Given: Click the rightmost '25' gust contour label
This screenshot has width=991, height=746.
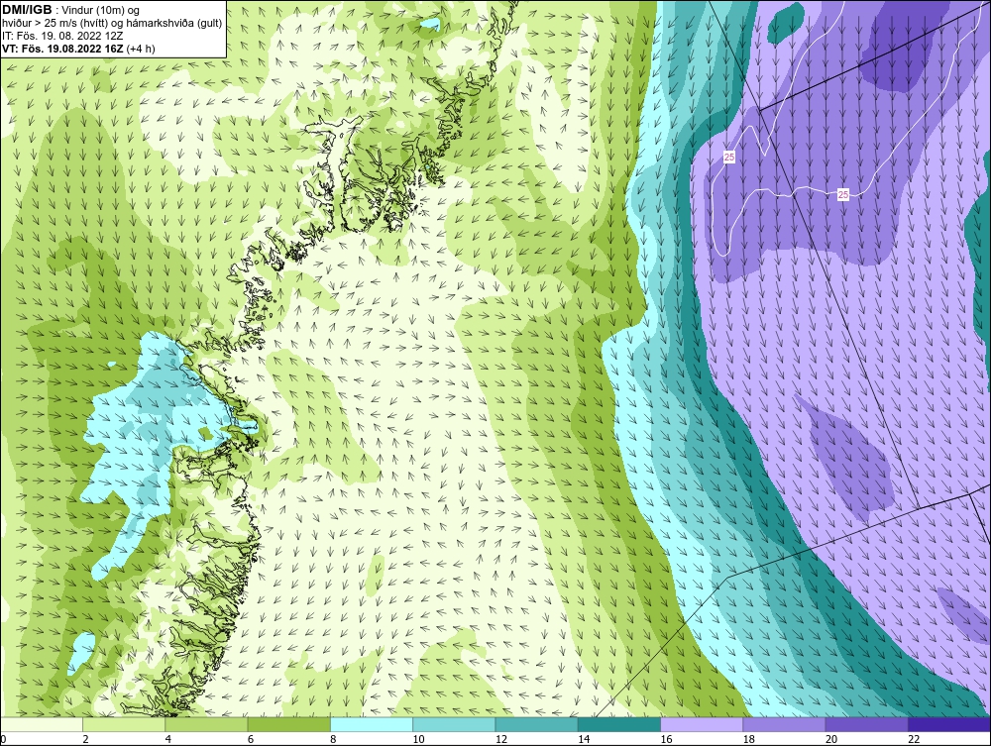Looking at the screenshot, I should pos(843,194).
